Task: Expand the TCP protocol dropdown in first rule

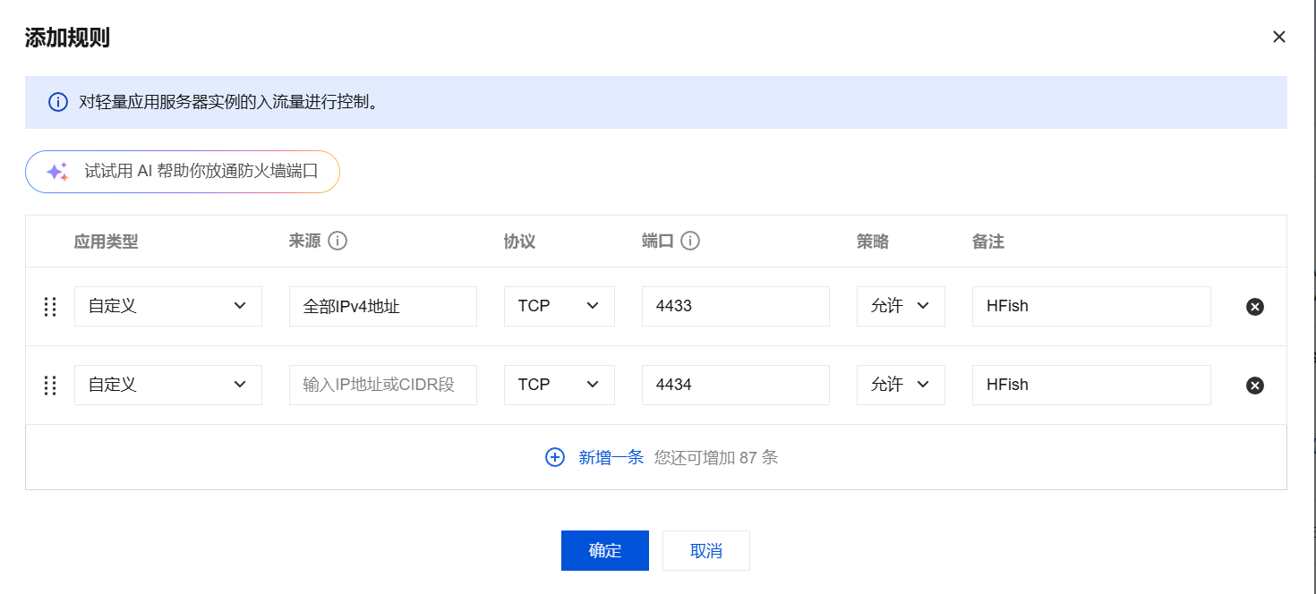Action: click(559, 306)
